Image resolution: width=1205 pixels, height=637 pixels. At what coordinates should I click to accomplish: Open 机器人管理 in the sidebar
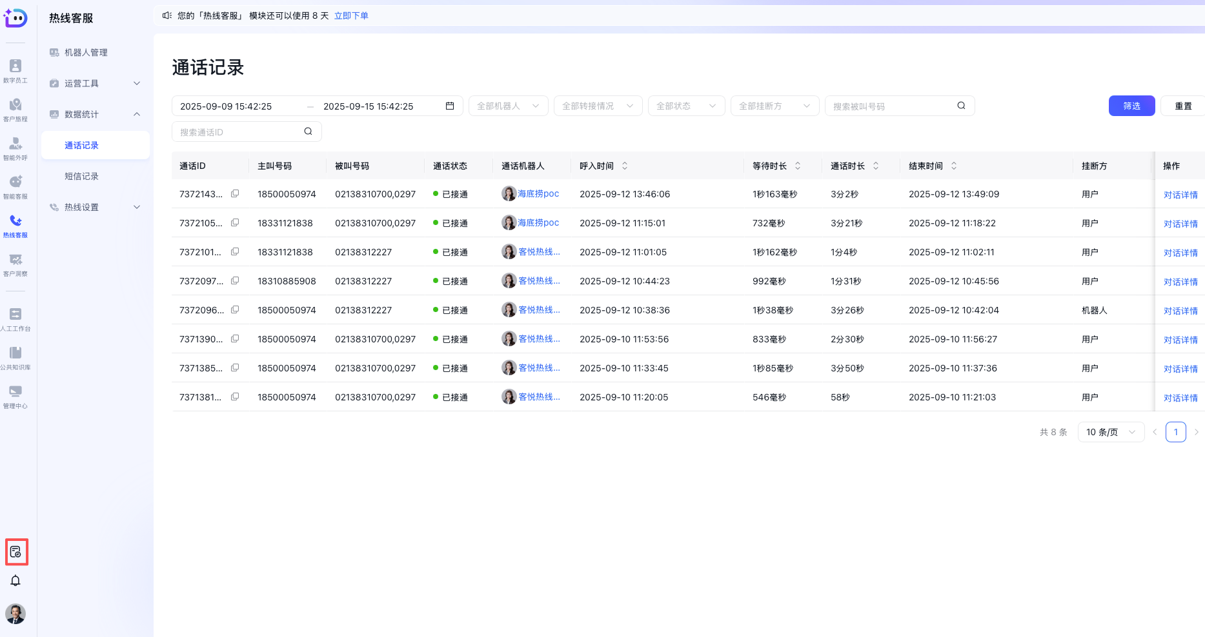coord(86,52)
